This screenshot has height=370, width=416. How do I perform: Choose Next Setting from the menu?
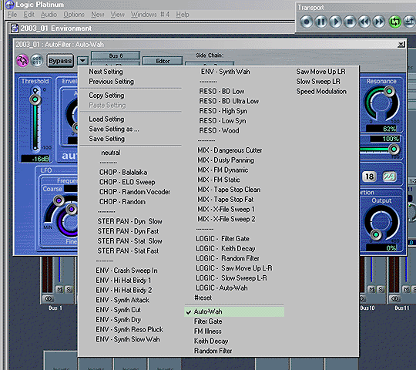point(106,72)
